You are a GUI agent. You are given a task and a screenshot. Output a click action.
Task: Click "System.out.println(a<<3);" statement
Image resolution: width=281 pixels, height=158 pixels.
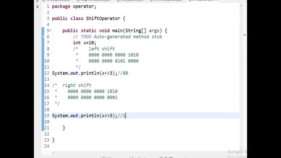[85, 73]
